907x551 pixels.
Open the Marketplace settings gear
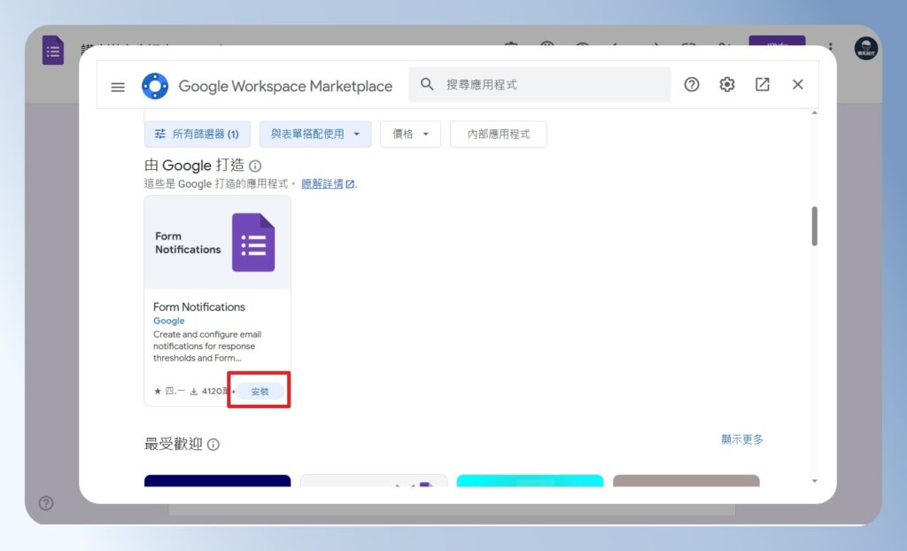[727, 84]
